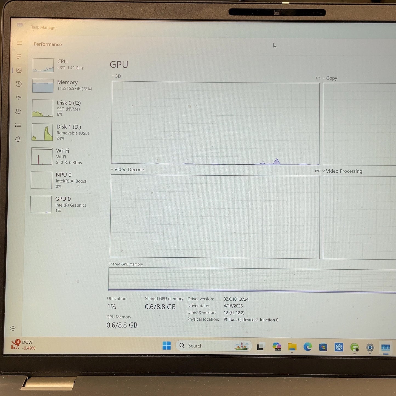The width and height of the screenshot is (396, 396).
Task: Open the Startup apps page icon
Action: point(19,98)
